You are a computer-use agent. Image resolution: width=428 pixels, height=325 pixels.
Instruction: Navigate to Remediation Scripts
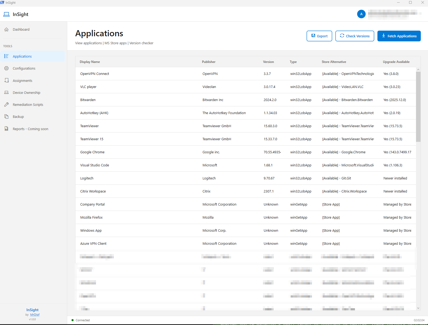pyautogui.click(x=32, y=105)
